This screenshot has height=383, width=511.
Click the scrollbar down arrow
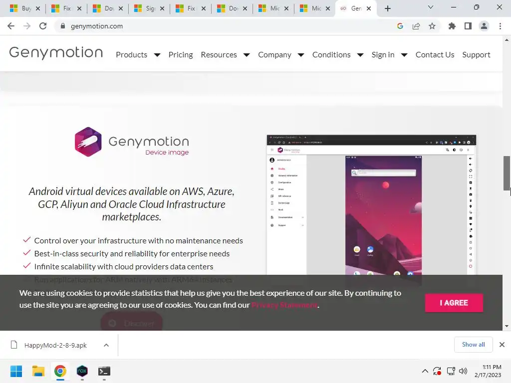click(x=507, y=326)
